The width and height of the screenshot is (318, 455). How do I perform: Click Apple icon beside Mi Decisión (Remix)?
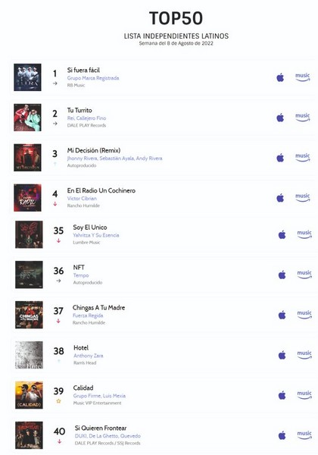[280, 158]
